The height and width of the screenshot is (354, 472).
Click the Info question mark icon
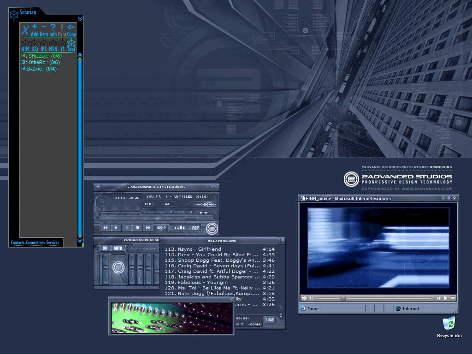click(x=53, y=27)
